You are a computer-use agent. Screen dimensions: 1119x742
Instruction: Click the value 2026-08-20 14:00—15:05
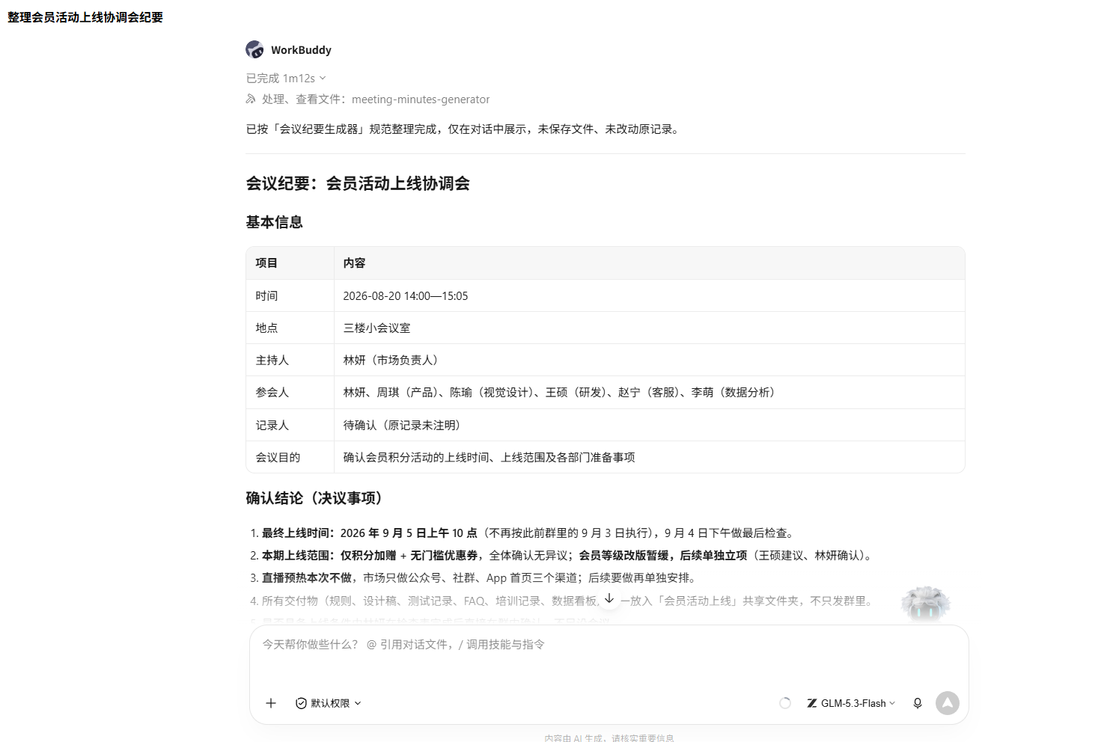coord(406,296)
